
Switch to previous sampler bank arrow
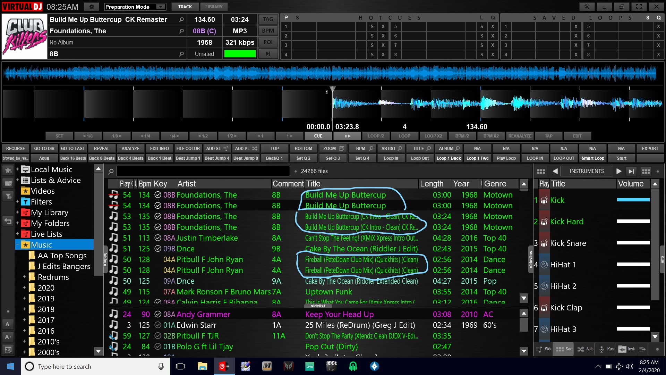click(x=555, y=171)
